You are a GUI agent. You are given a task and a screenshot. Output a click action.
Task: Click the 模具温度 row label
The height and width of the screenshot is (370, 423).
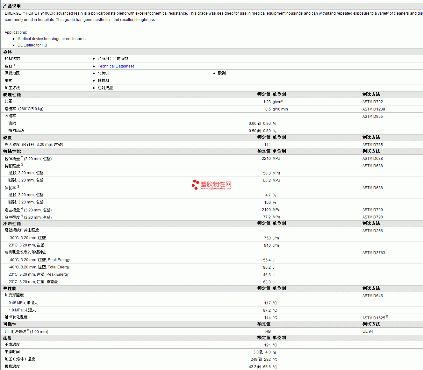click(x=12, y=366)
